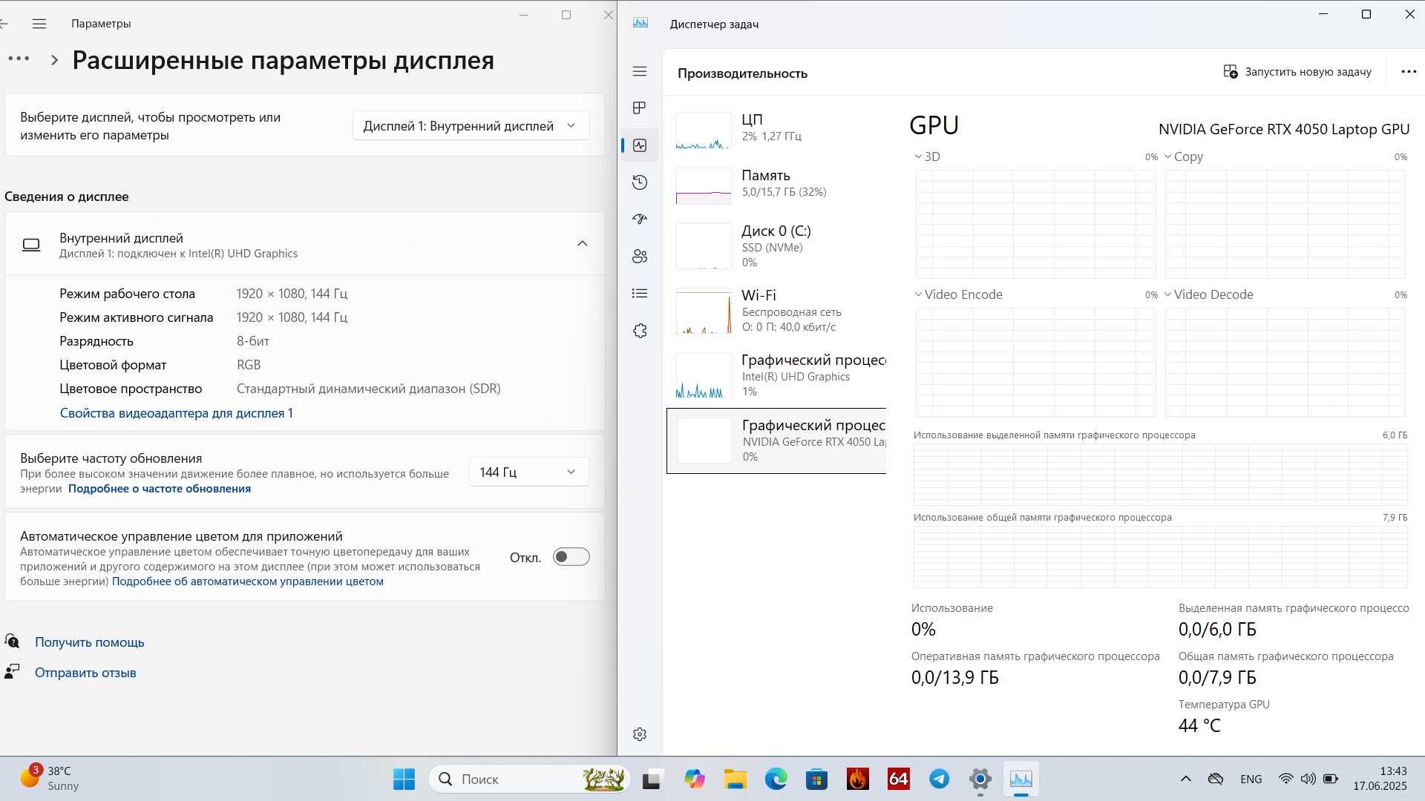1425x801 pixels.
Task: Open the 3D graph engine dropdown
Action: click(928, 156)
